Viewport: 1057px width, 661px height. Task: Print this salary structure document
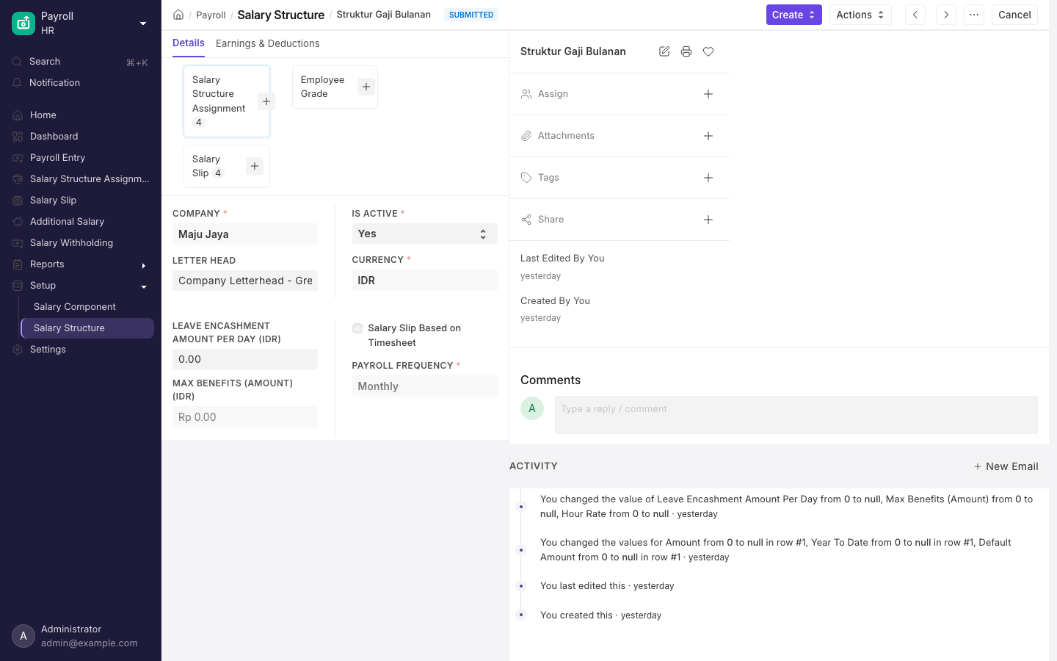[x=686, y=51]
